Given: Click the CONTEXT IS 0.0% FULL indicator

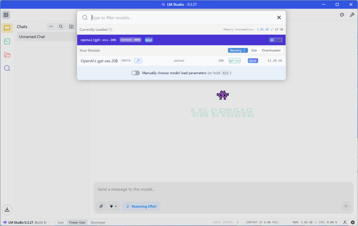Looking at the screenshot, I should (x=262, y=222).
